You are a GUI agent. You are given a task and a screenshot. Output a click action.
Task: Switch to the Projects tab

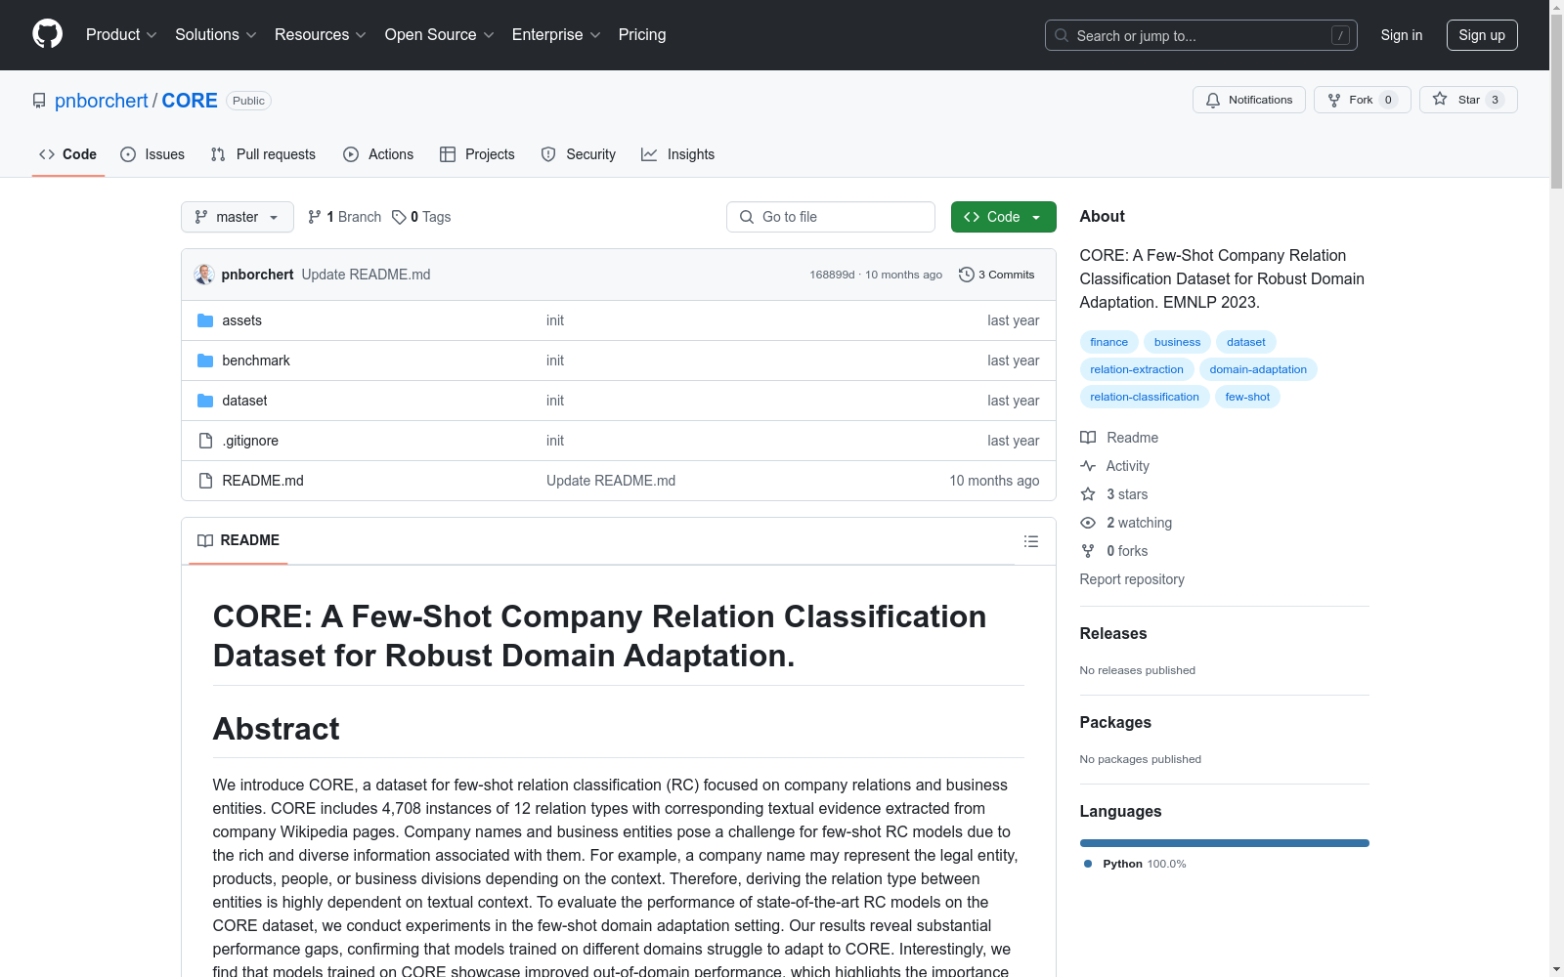tap(477, 154)
